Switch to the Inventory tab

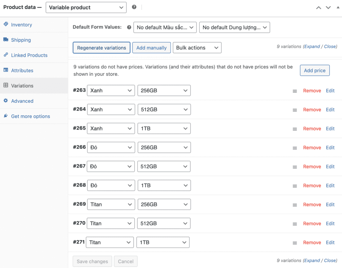click(34, 25)
